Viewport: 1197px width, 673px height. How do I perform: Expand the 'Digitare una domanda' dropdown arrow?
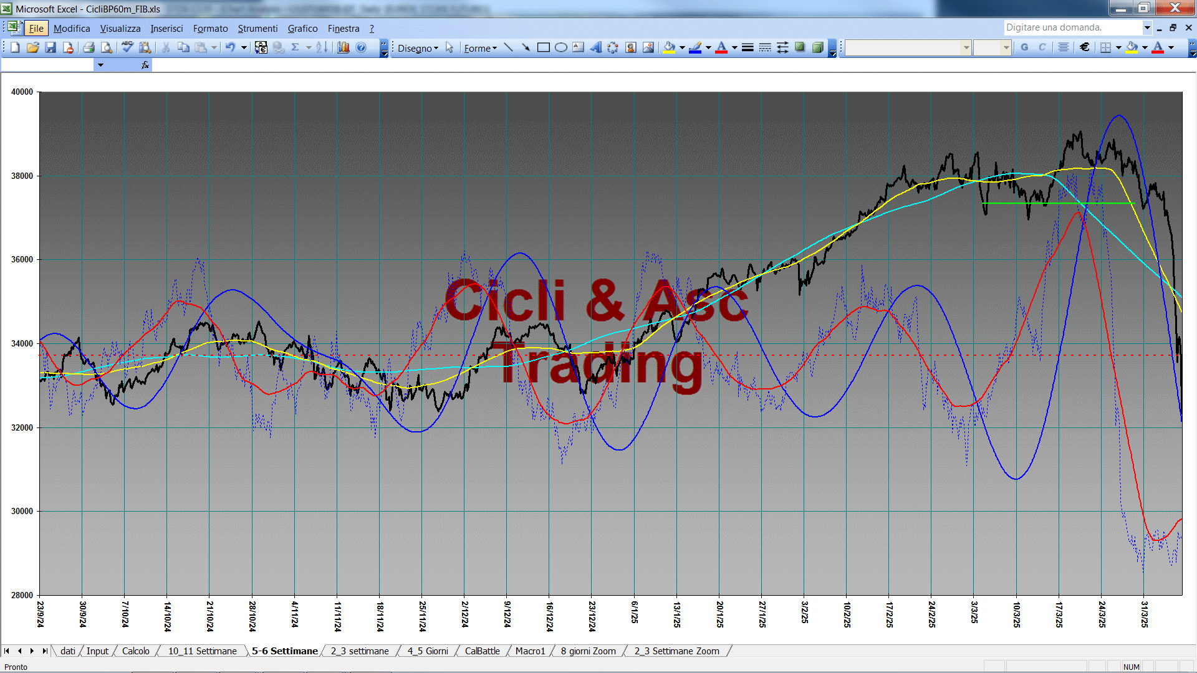click(x=1147, y=27)
